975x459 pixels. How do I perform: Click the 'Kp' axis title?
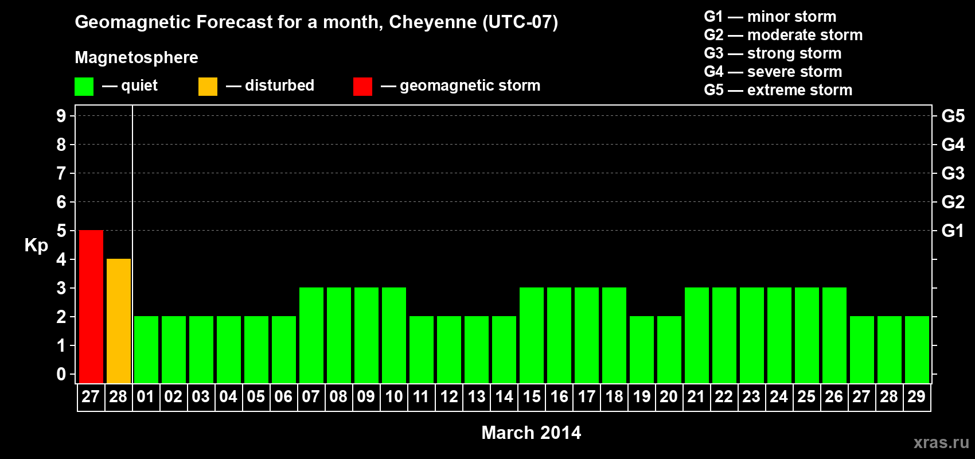coord(36,246)
